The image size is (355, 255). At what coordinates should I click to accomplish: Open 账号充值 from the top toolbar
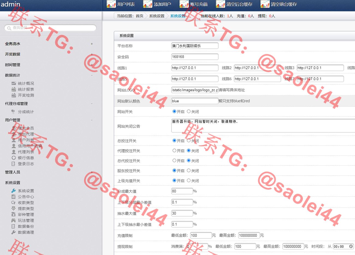click(184, 4)
